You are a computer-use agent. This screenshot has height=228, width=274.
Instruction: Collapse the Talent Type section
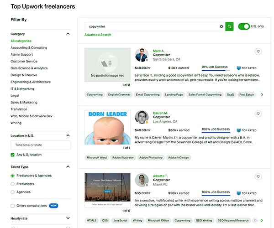click(68, 167)
